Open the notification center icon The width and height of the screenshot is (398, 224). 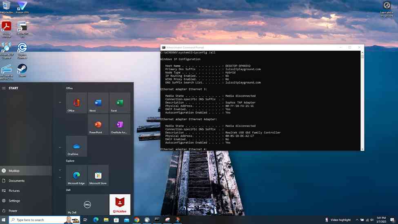tap(392, 220)
